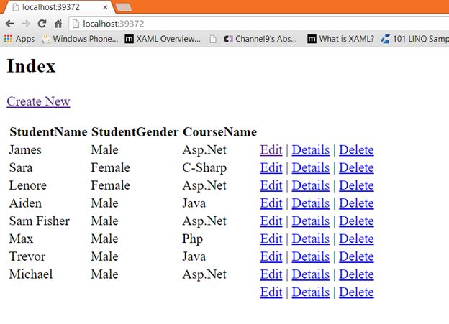Click the StudentName column header
Screen dimensions: 449x324
[48, 132]
